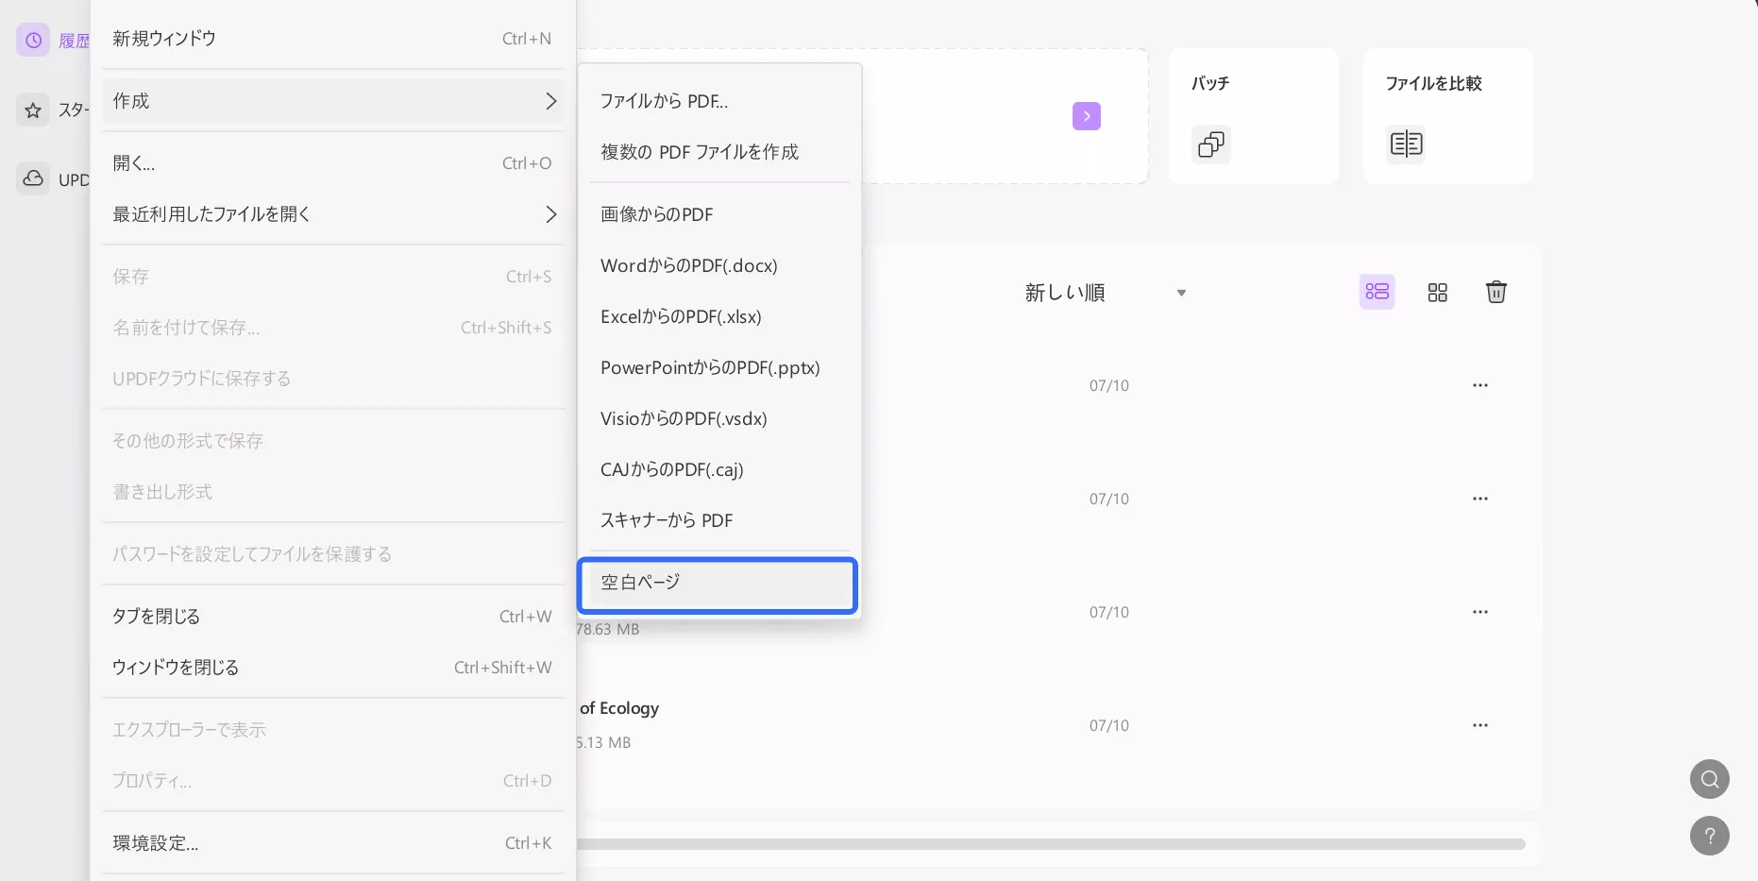
Task: Choose 複数の PDF ファイルを作成 option
Action: pos(719,152)
